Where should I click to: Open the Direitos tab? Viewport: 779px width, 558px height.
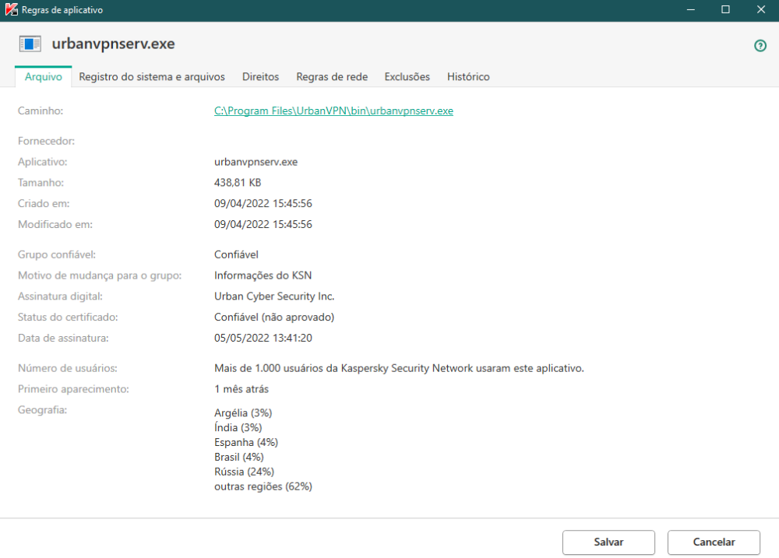(260, 76)
